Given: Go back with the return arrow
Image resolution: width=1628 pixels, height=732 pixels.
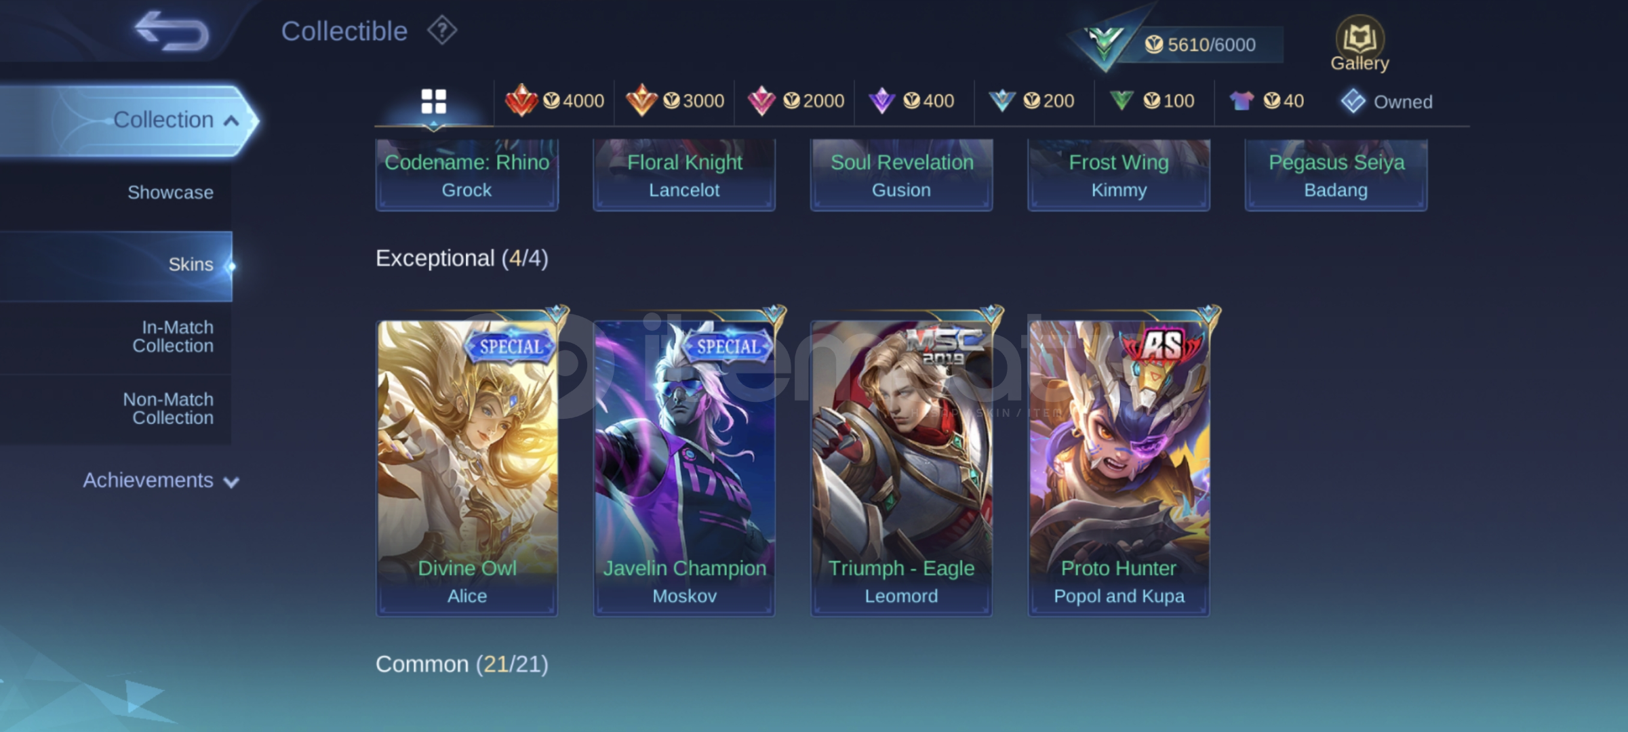Looking at the screenshot, I should tap(172, 31).
